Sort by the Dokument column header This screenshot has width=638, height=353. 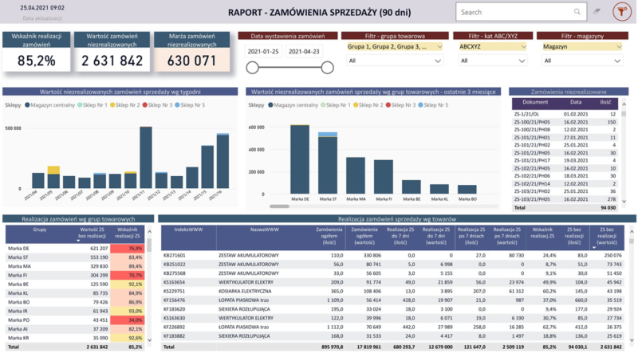(535, 102)
